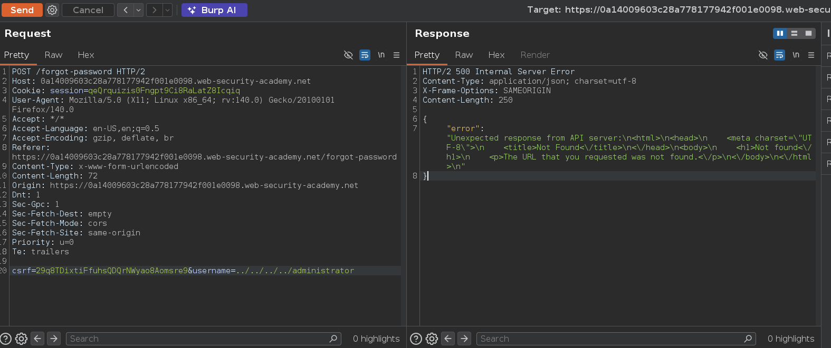Select combined single-panel layout icon
Screen dimensions: 831x348
pos(808,33)
